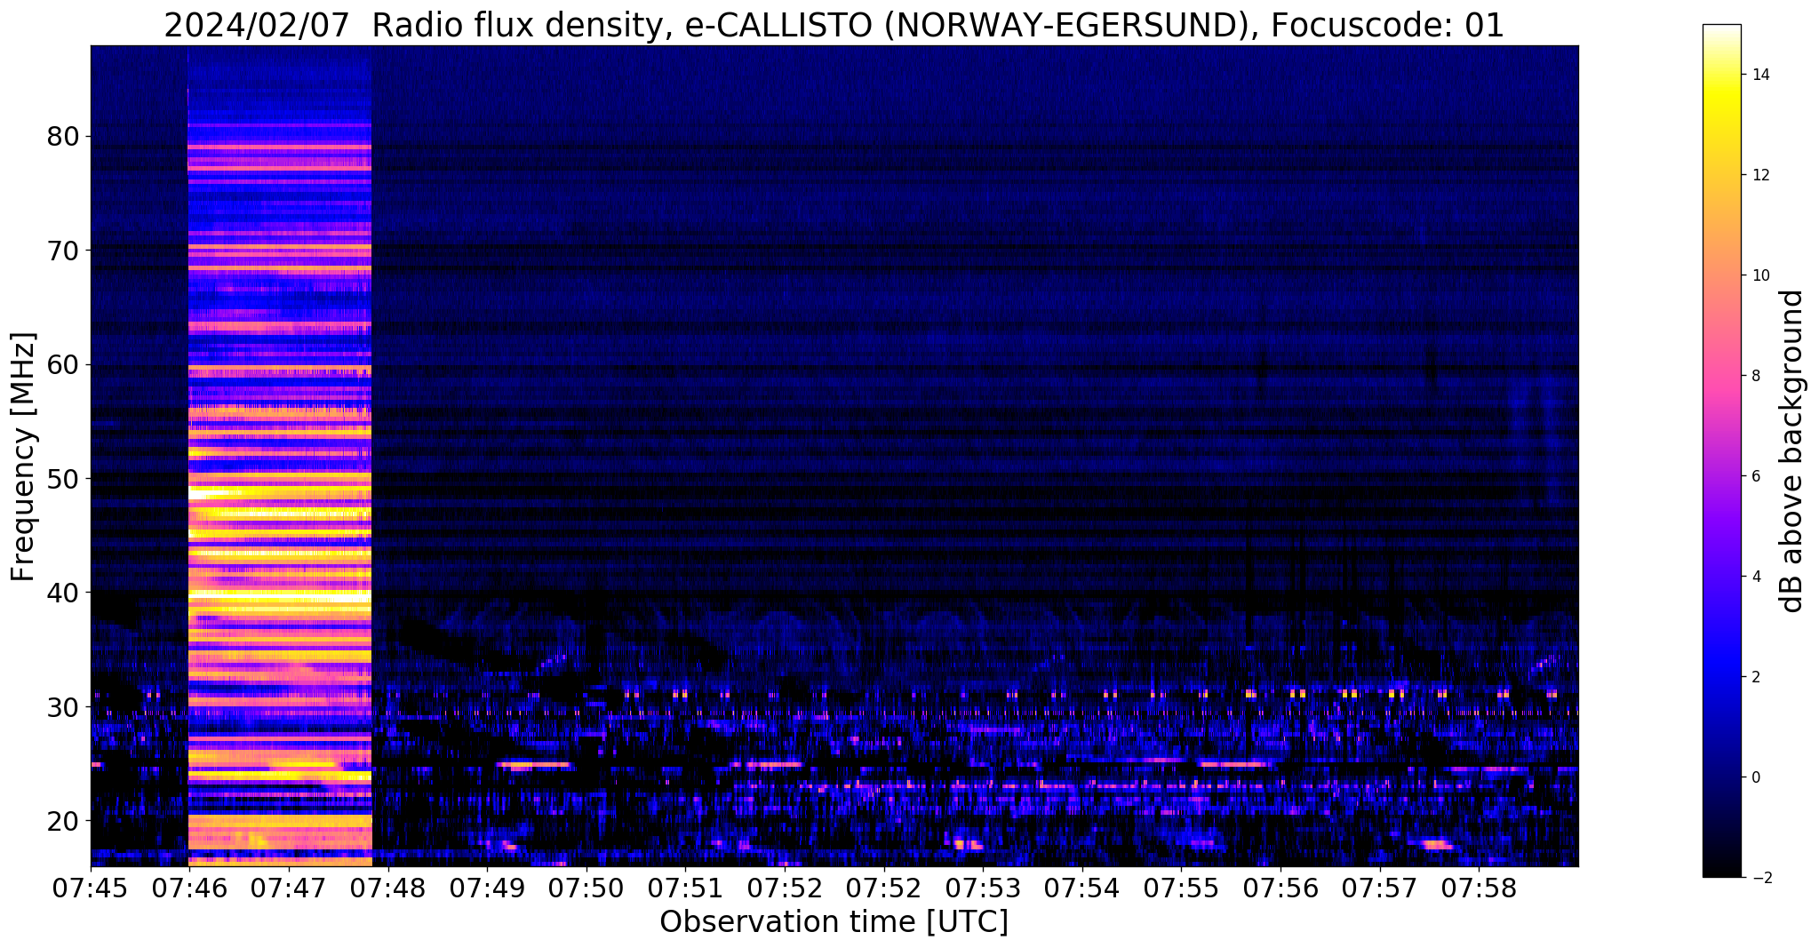Image resolution: width=1819 pixels, height=948 pixels.
Task: Click the 40 MHz frequency tick label
Action: [x=62, y=593]
